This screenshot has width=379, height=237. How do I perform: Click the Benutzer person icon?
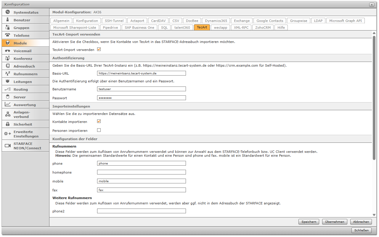tap(8, 20)
